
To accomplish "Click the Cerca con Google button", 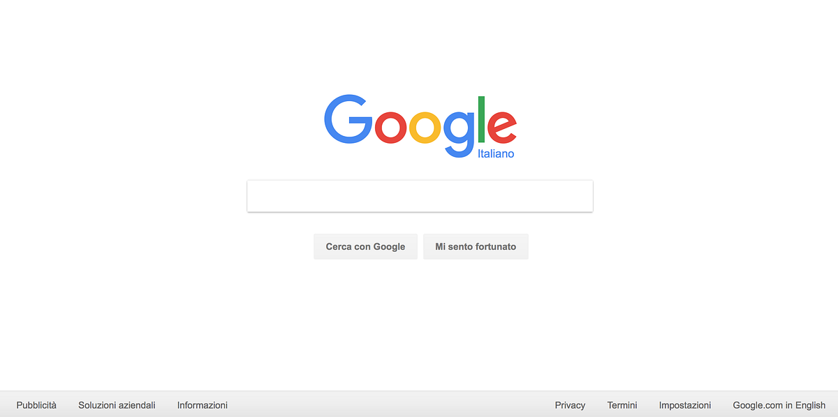I will point(365,247).
